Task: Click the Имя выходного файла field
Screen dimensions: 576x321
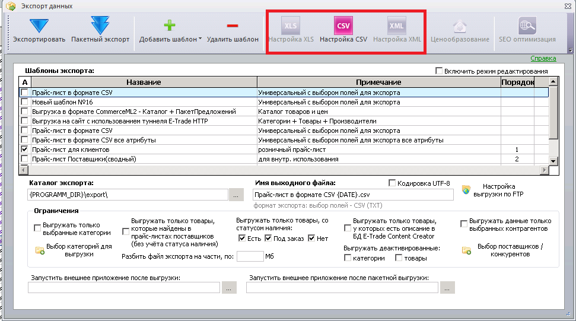Action: (353, 195)
